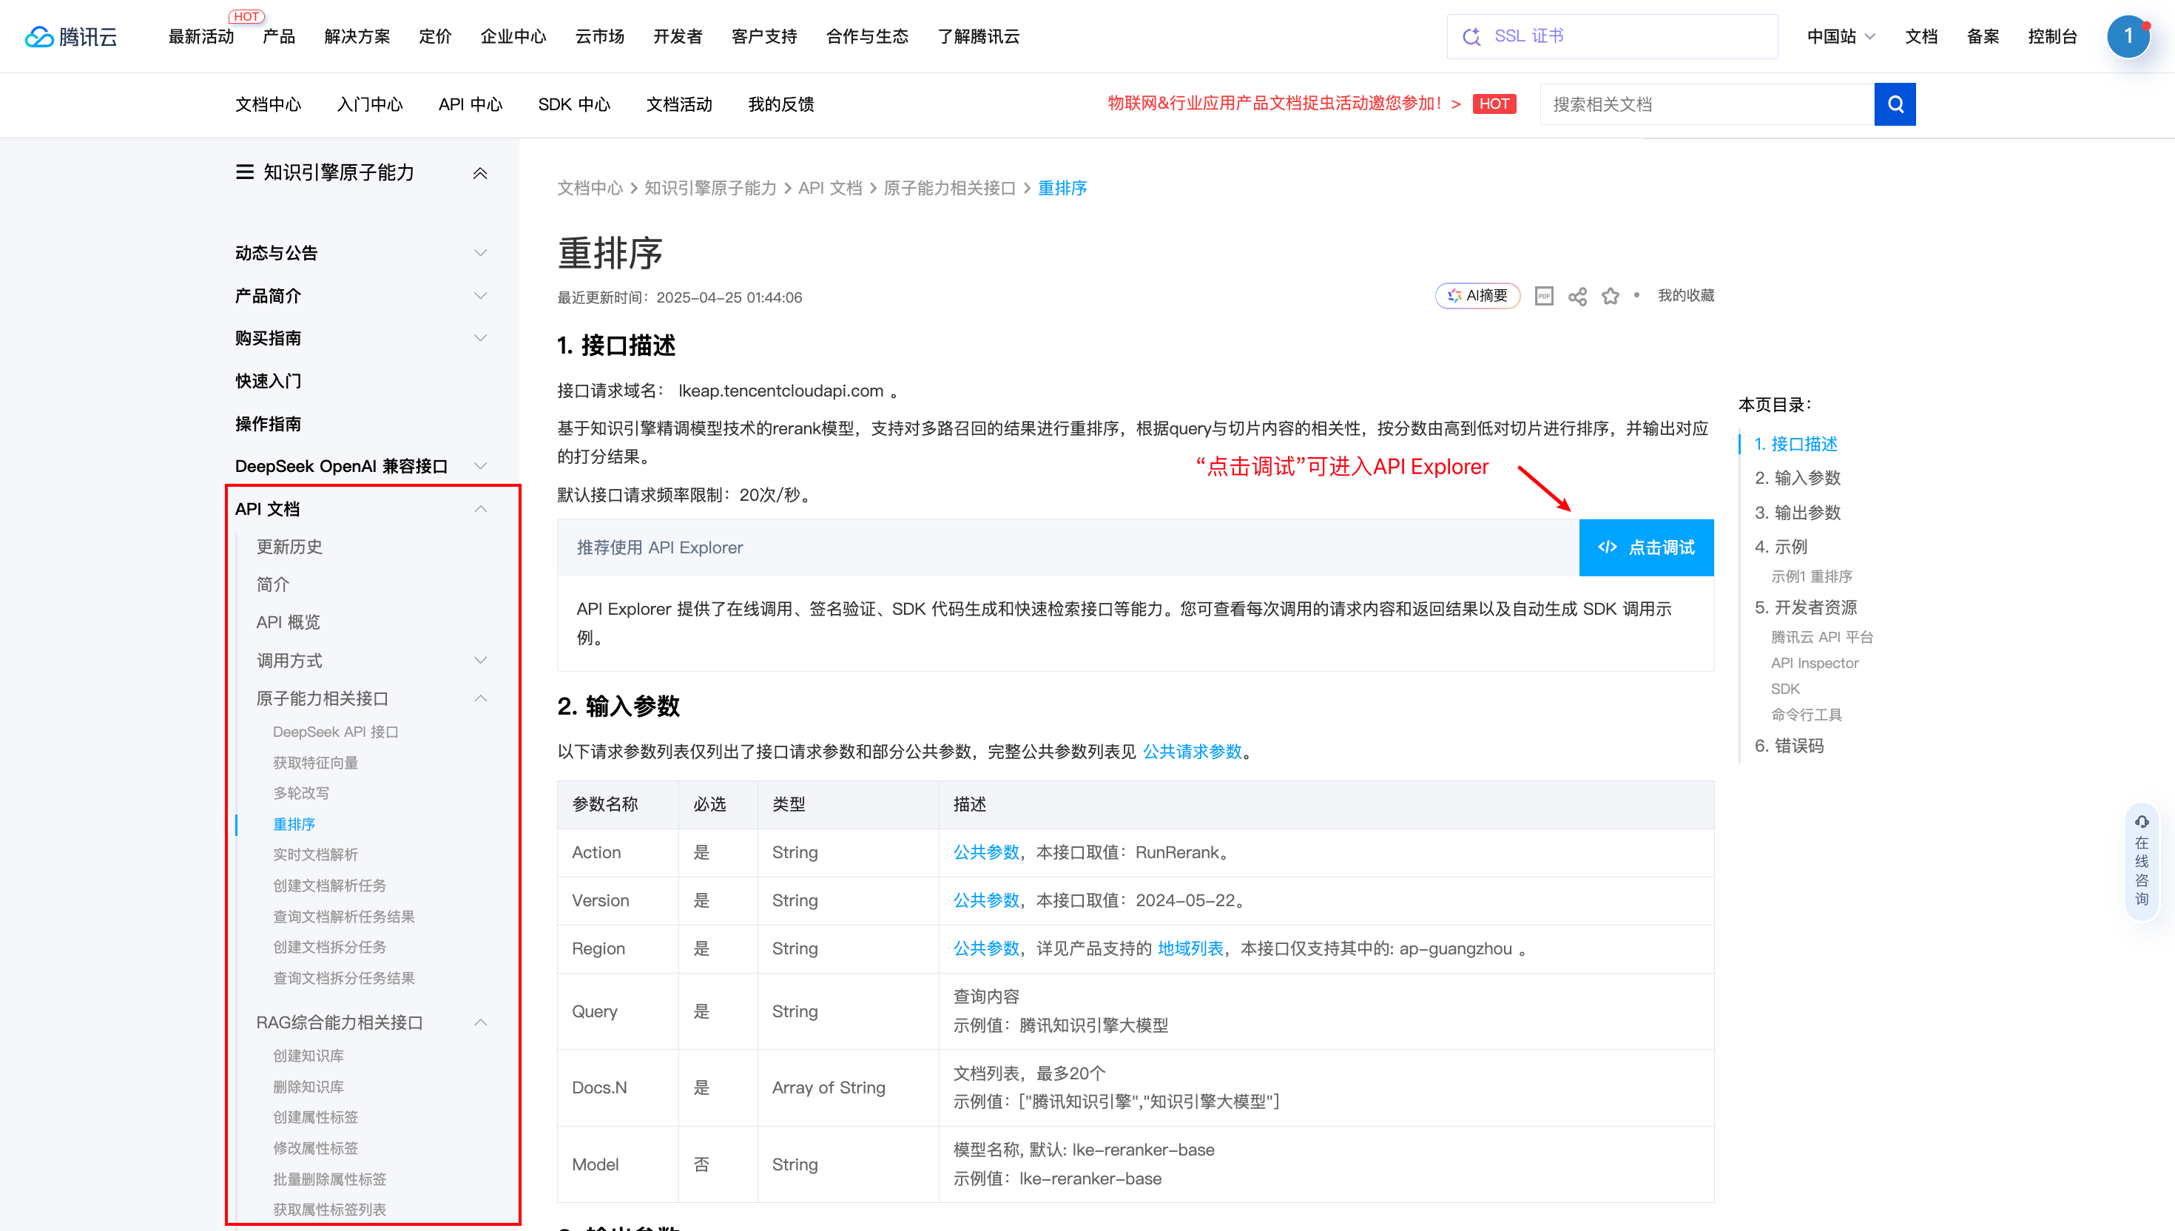Click the 文档 link in the top bar
Viewport: 2175px width, 1231px height.
1921,36
